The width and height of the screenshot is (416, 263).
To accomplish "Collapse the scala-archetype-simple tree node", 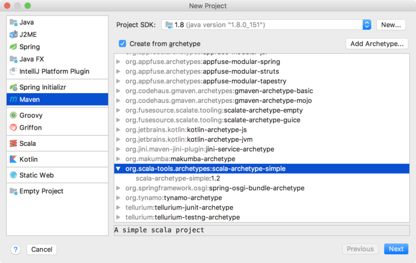I will [x=119, y=168].
